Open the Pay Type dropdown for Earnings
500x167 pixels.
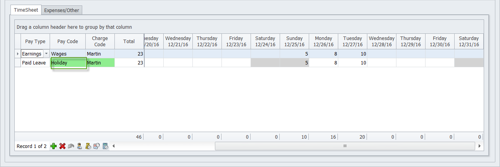click(x=47, y=54)
